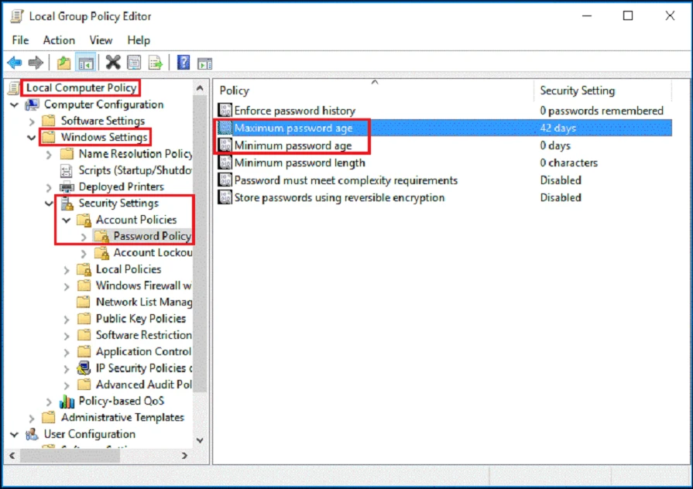
Task: Toggle Show/Hide Console Tree toolbar icon
Action: click(x=85, y=63)
